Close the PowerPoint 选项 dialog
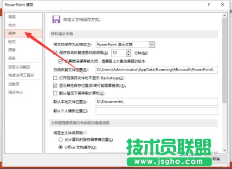 click(x=222, y=5)
